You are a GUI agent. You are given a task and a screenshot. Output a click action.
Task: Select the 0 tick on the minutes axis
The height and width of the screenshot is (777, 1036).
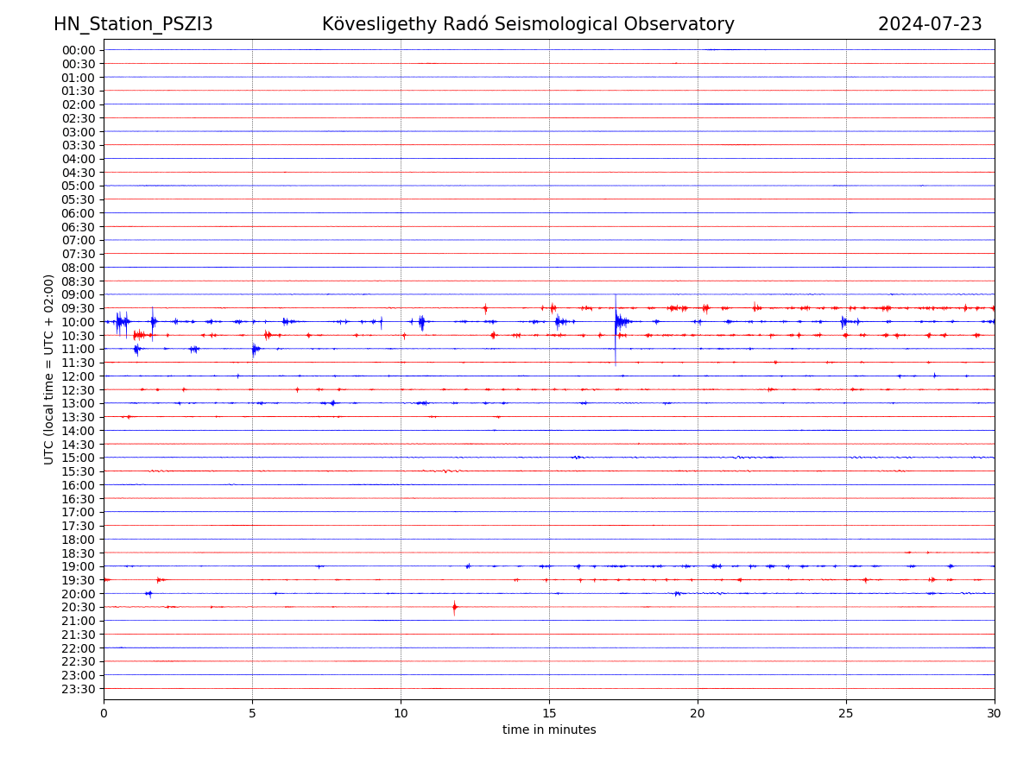pos(104,714)
